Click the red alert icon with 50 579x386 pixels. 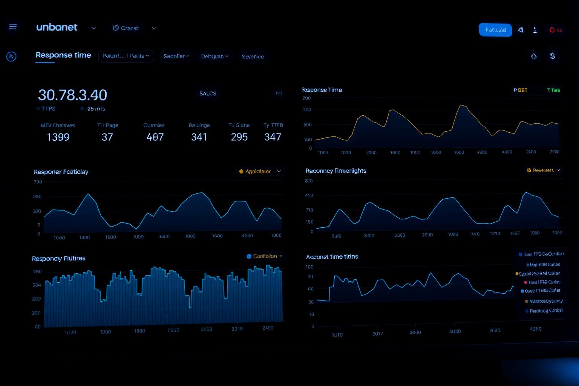coord(555,30)
